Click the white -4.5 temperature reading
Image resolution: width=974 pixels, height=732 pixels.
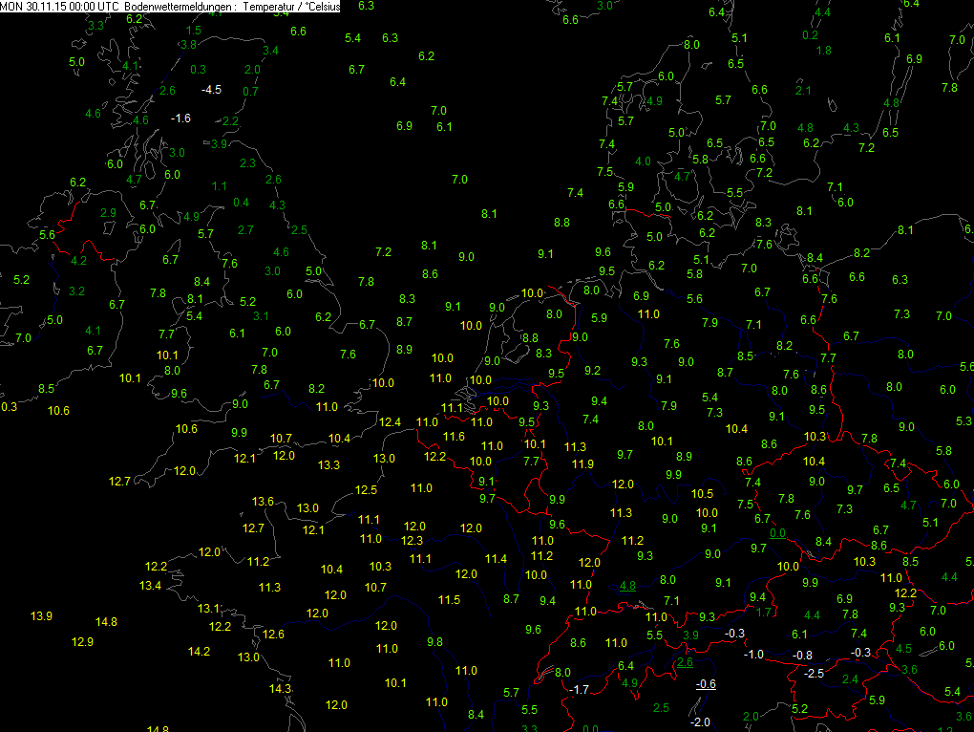coord(211,89)
